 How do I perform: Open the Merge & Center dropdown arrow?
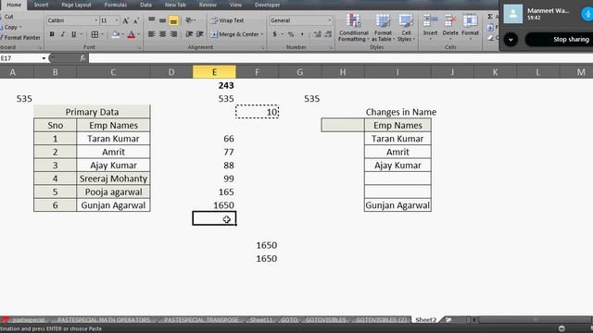(261, 34)
